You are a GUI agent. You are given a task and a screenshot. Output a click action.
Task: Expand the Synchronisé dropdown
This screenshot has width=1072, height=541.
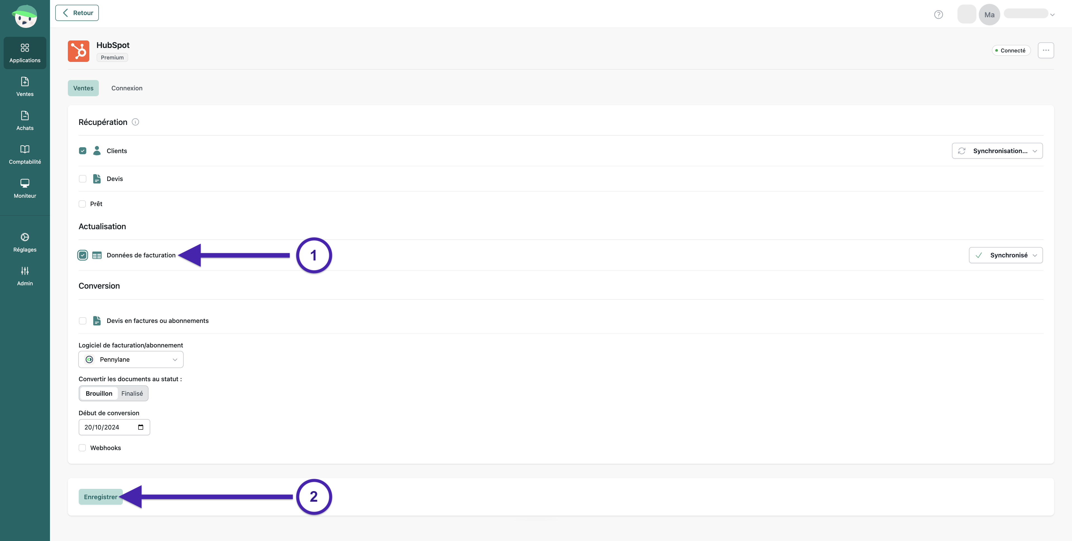1005,255
